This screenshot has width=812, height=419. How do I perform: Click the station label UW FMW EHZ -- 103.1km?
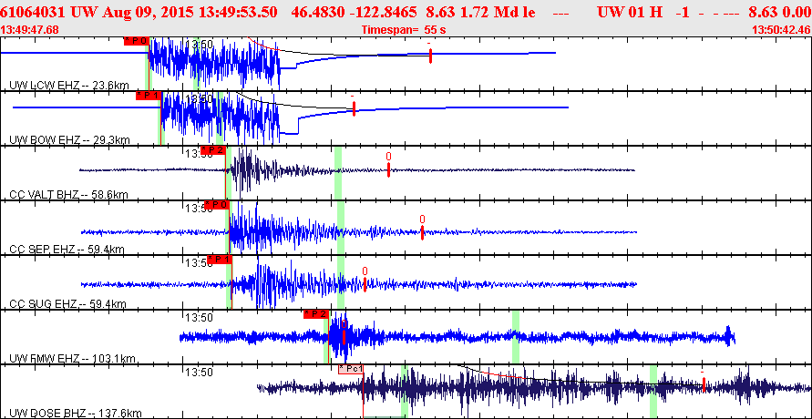[73, 359]
